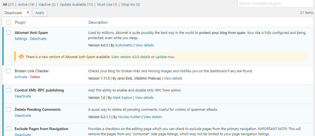The width and height of the screenshot is (315, 136).
Task: Click the Control XML-RPC publishing title
Action: click(x=39, y=90)
